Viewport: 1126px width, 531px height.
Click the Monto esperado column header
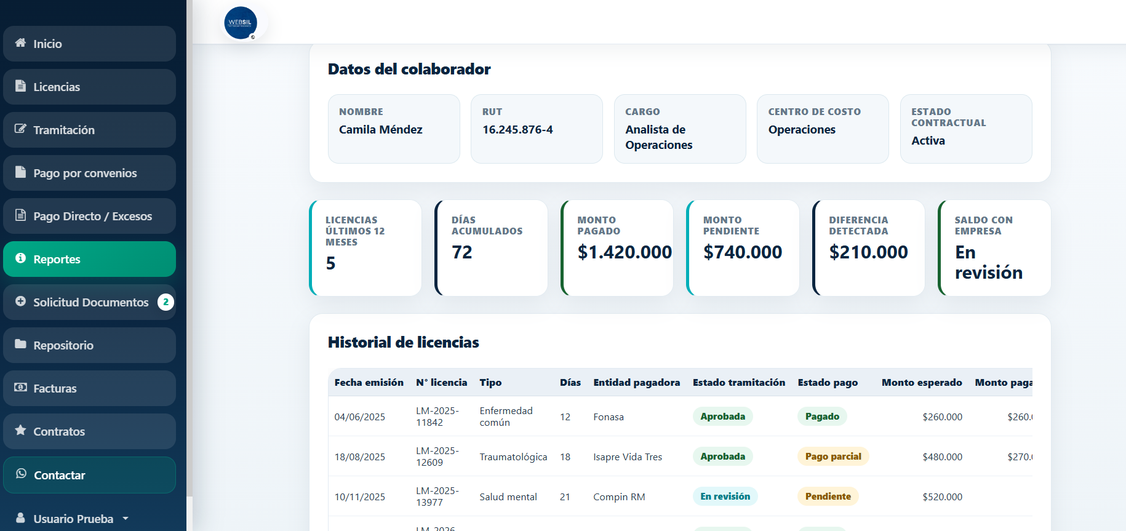(x=922, y=383)
